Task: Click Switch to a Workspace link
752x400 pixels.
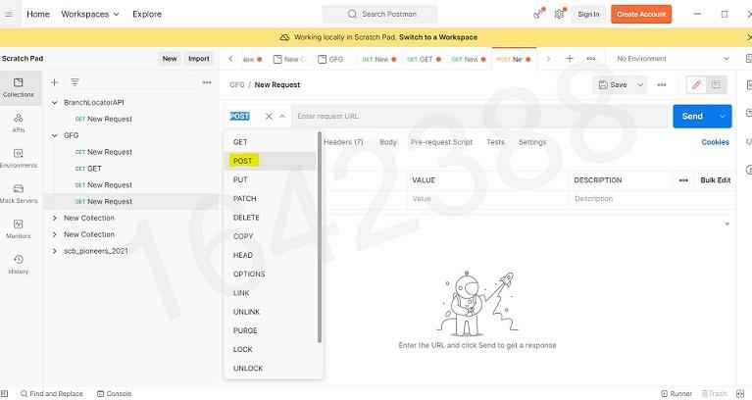Action: (x=438, y=37)
